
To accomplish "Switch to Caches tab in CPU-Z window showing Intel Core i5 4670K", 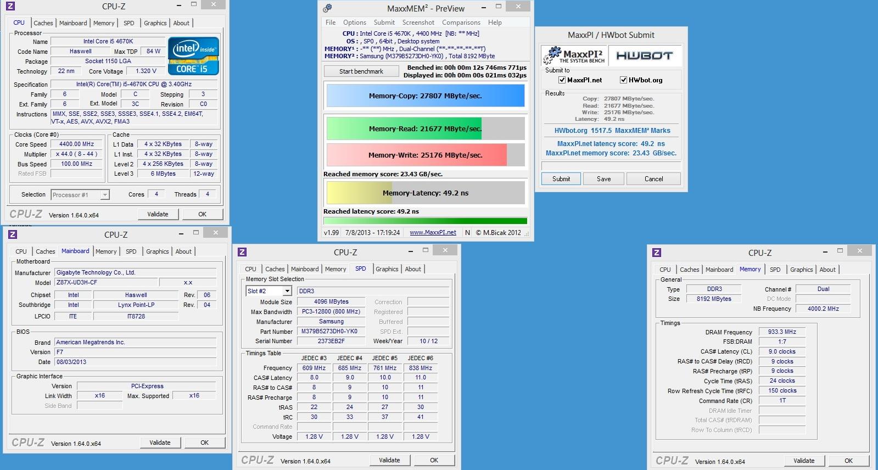I will (43, 23).
